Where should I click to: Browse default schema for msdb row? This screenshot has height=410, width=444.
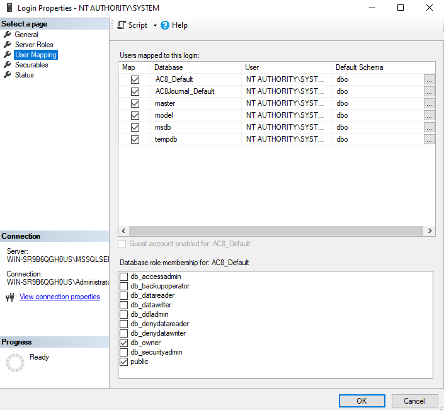[430, 127]
